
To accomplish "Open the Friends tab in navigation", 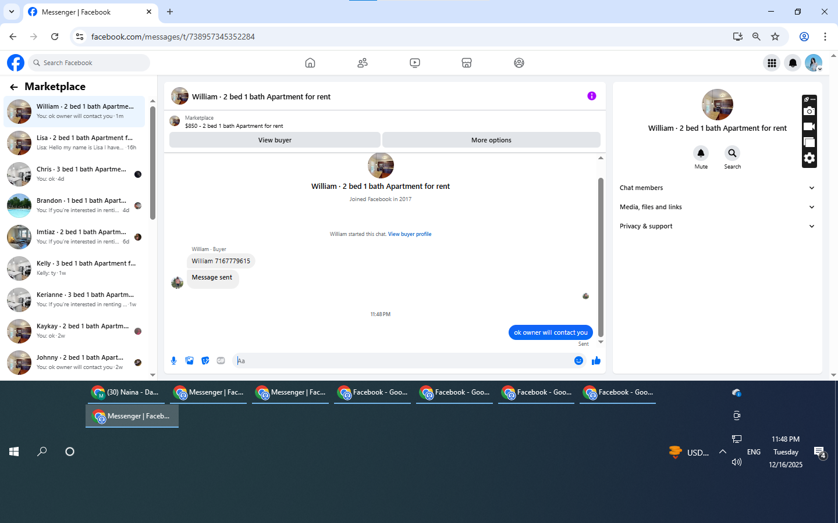I will pyautogui.click(x=363, y=63).
